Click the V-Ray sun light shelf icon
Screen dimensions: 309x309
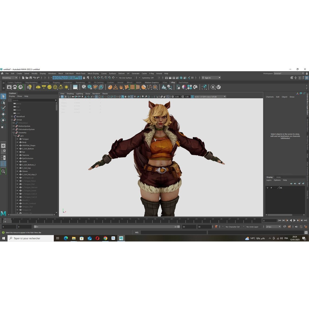67,87
